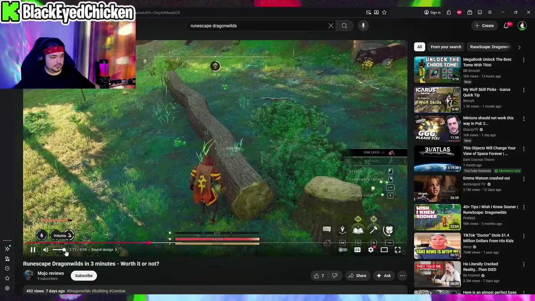This screenshot has height=301, width=535.
Task: Click the #Combat hashtag
Action: click(117, 291)
